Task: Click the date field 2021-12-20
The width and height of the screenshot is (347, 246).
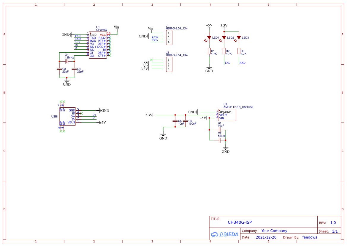Action: point(266,237)
